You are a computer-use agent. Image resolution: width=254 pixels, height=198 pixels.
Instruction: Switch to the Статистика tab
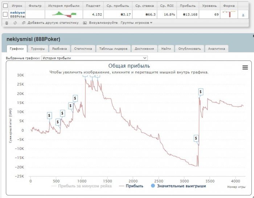pos(83,49)
